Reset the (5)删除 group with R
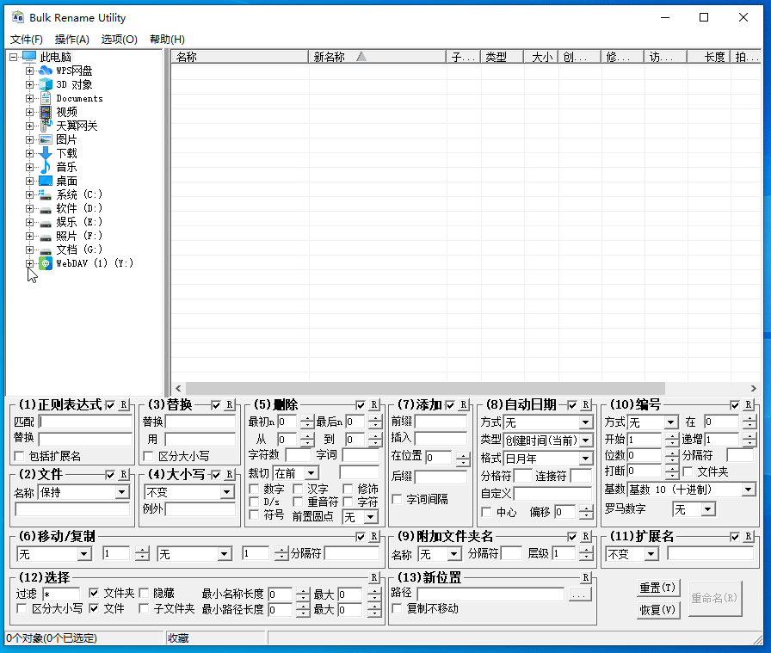This screenshot has width=771, height=653. click(374, 404)
